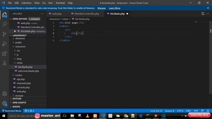This screenshot has height=119, width=212.
Task: Open the Accounts menu icon
Action: 4,94
